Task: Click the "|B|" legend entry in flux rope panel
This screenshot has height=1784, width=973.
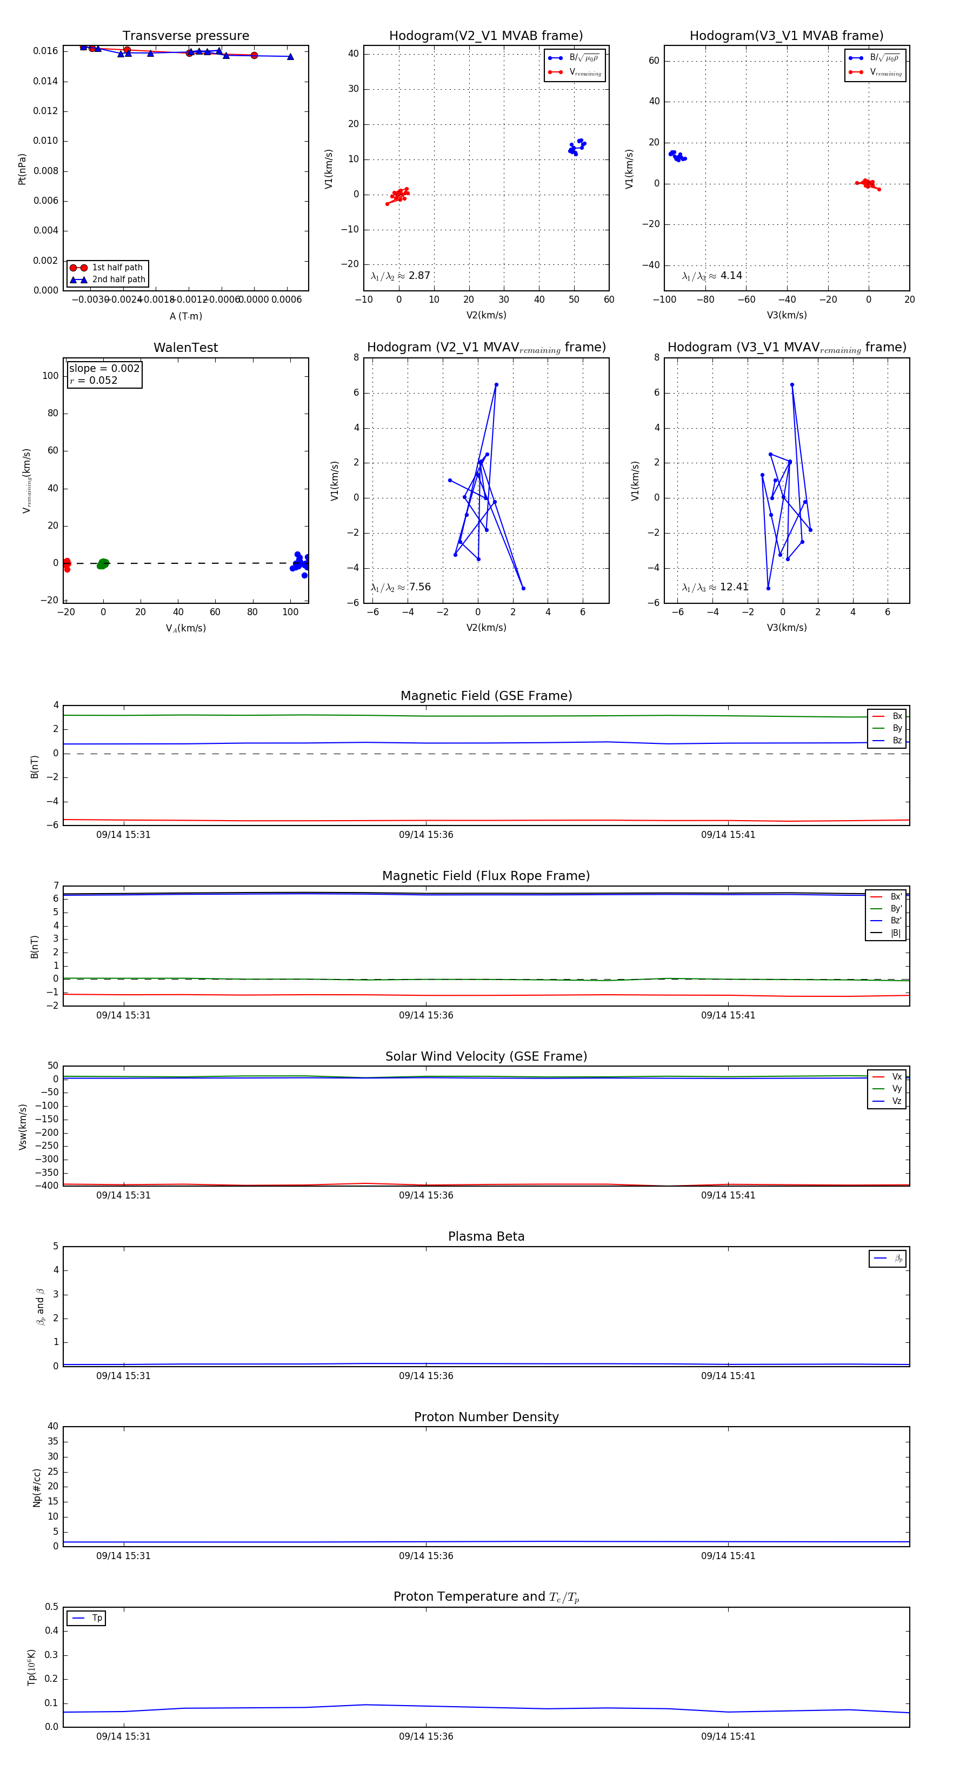Action: click(886, 933)
